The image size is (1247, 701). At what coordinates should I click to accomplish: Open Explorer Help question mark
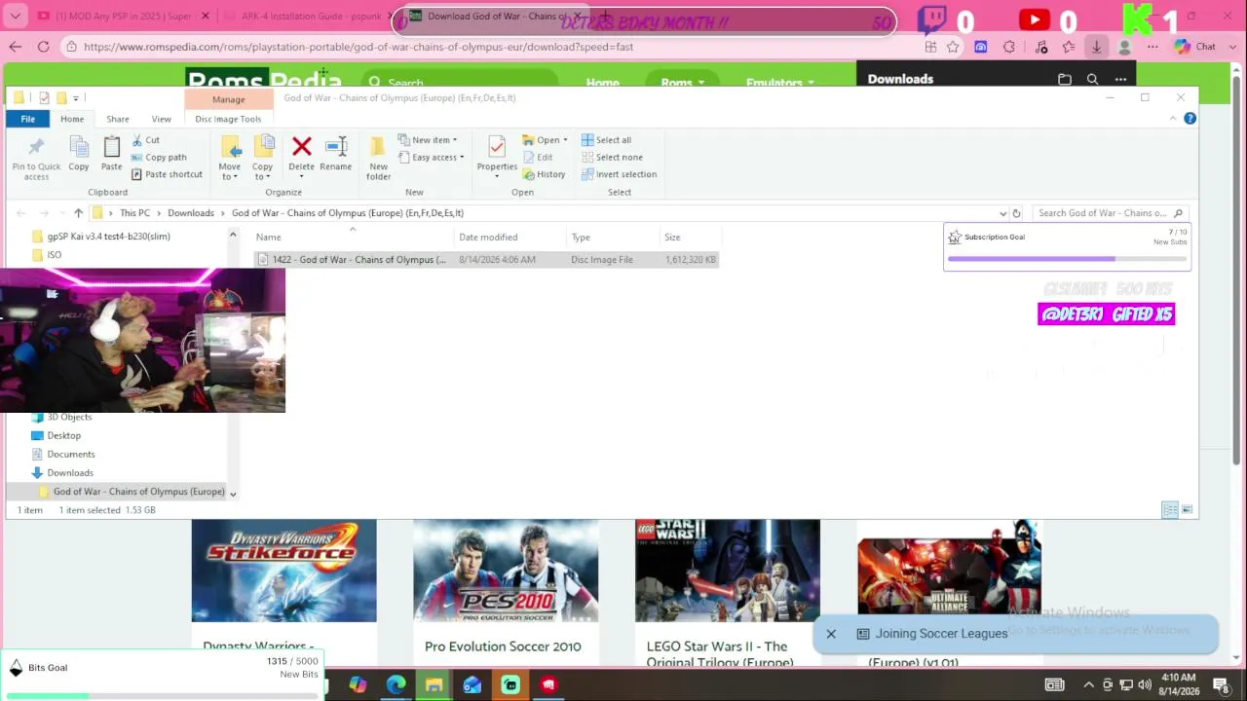click(x=1190, y=119)
